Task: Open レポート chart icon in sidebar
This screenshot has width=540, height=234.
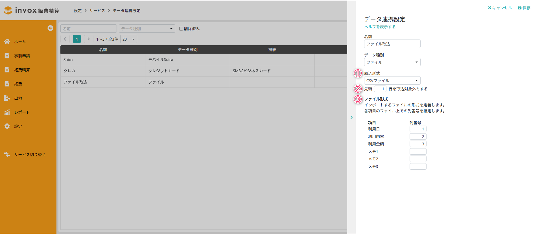Action: tap(7, 112)
